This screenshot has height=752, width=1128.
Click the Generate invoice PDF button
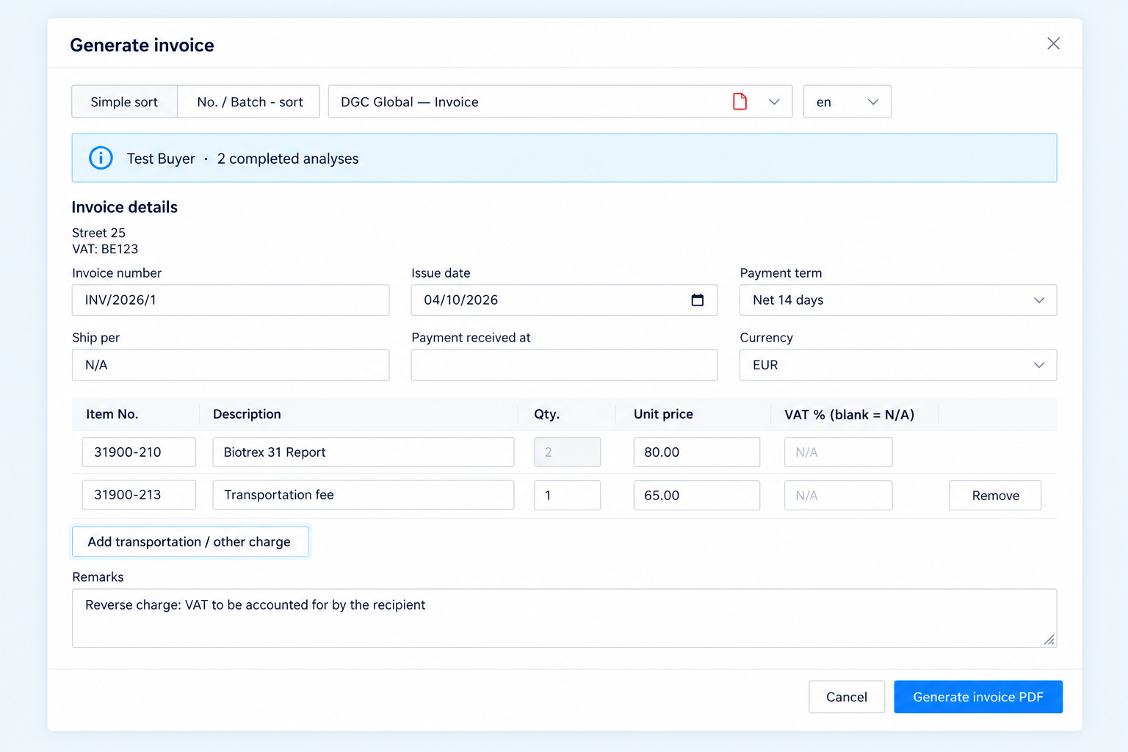(x=977, y=697)
